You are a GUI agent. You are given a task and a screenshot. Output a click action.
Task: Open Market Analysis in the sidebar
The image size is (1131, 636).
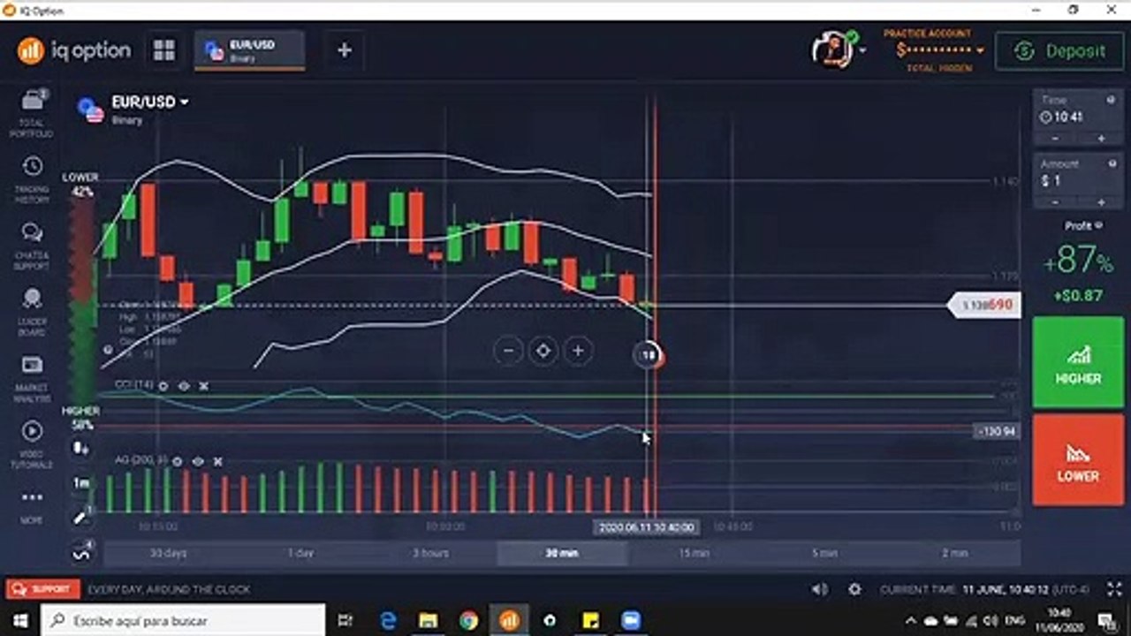32,379
